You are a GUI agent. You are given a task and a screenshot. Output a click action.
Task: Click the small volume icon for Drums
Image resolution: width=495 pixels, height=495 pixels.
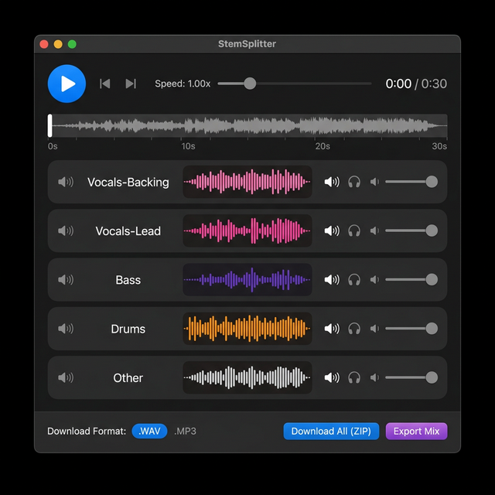click(x=374, y=329)
